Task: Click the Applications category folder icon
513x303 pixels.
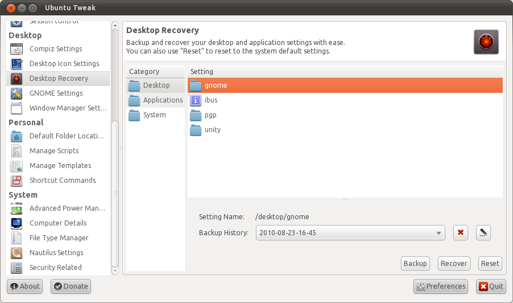Action: (x=134, y=100)
